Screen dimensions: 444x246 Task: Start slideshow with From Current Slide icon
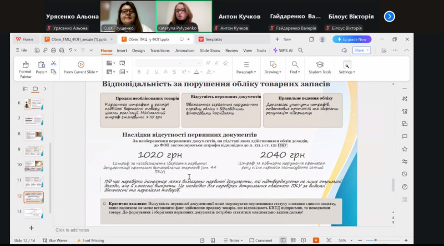tap(81, 65)
